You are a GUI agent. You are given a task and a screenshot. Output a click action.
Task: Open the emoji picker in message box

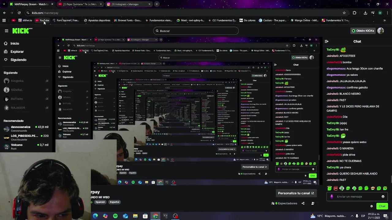click(383, 196)
